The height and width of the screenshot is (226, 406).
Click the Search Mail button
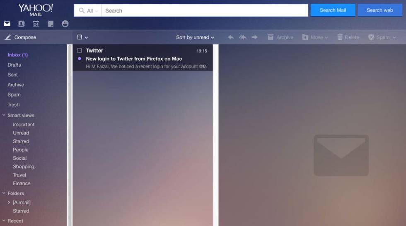tap(333, 10)
